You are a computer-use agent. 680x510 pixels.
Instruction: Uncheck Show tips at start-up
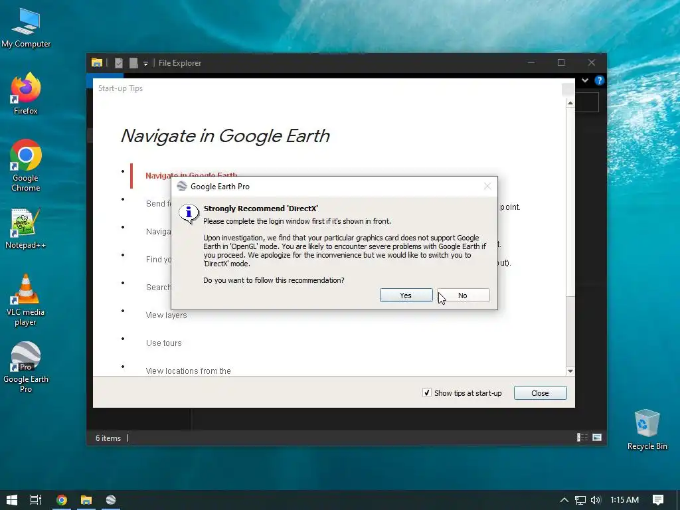click(427, 392)
